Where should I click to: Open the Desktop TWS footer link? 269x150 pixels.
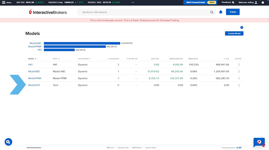click(x=123, y=148)
